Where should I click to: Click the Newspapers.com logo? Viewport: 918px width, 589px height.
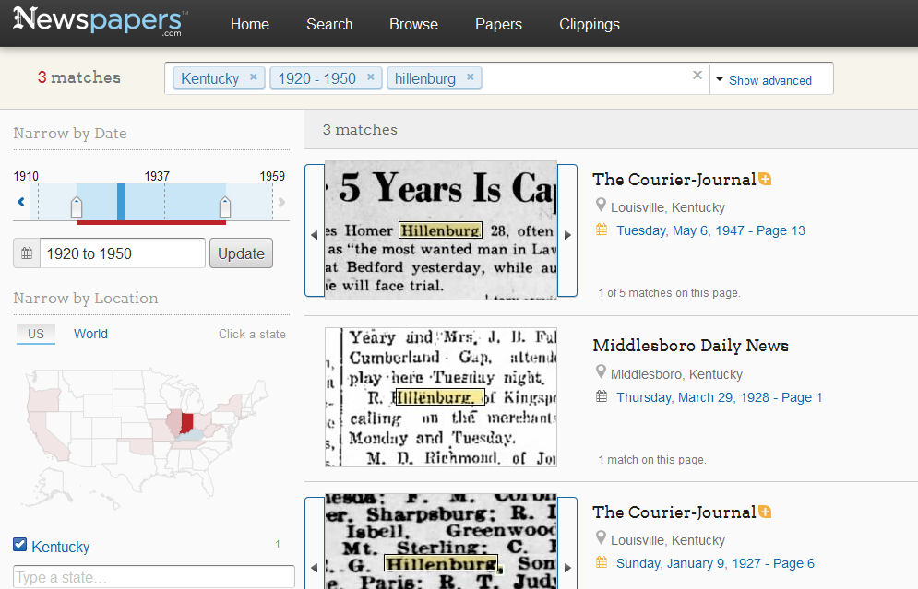[100, 21]
